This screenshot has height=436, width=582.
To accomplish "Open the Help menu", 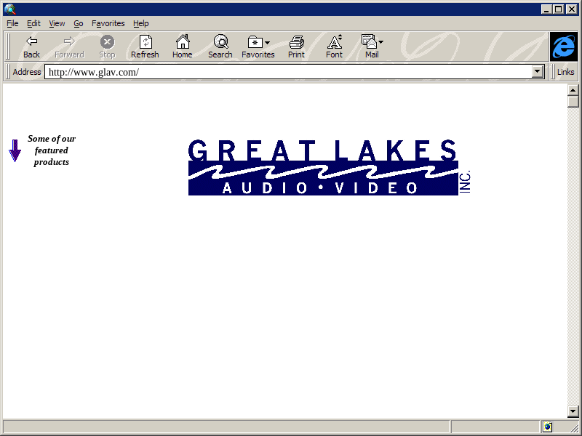I will (x=140, y=23).
